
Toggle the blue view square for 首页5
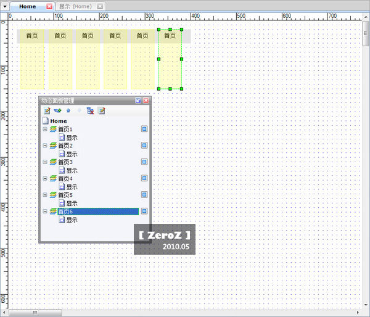click(x=144, y=194)
